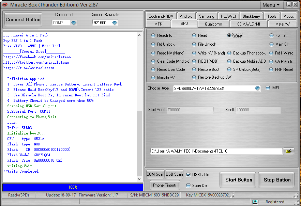Click the COM Scan button
301x206 pixels.
(x=155, y=174)
